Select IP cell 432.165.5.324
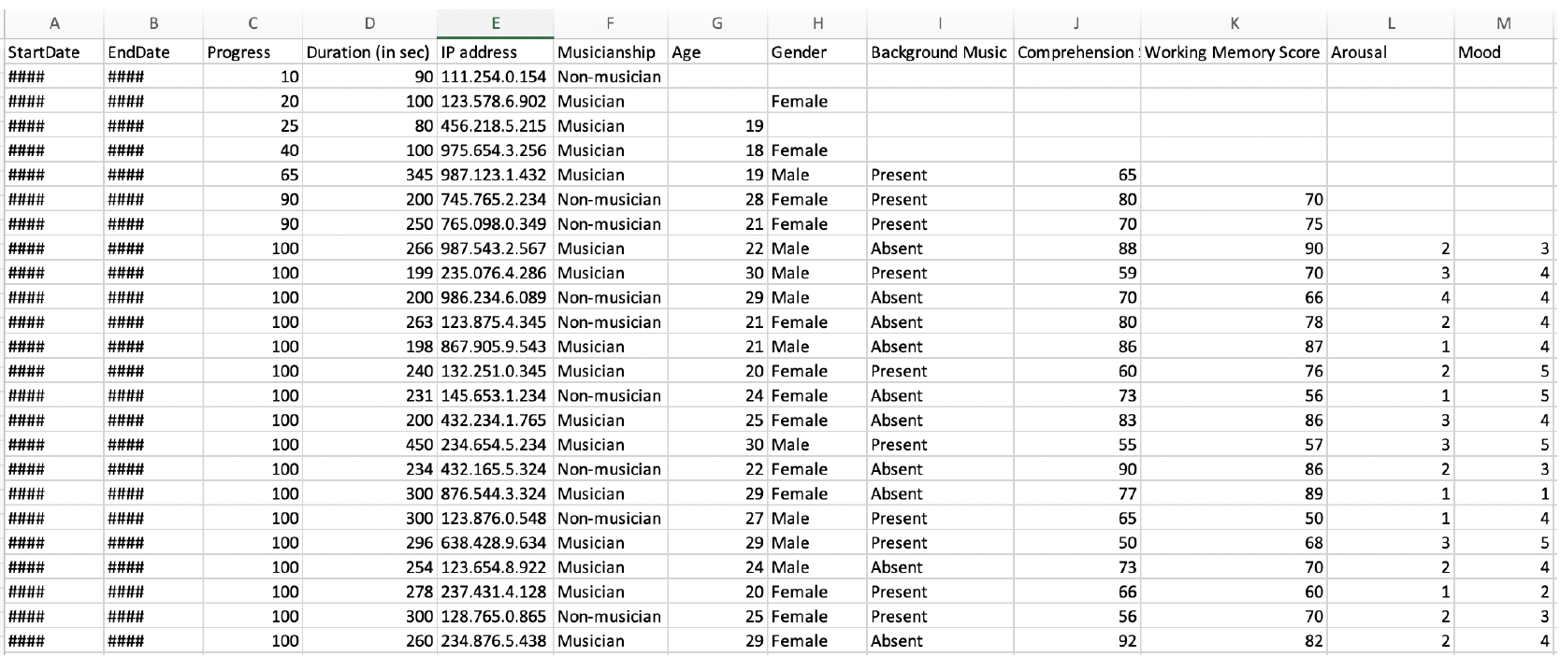Image resolution: width=1560 pixels, height=656 pixels. (496, 469)
